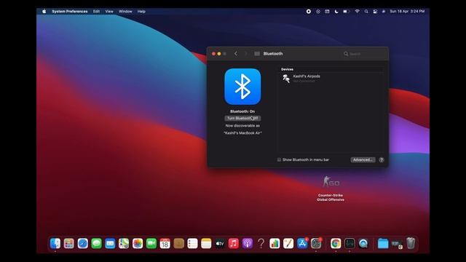The height and width of the screenshot is (262, 466).
Task: Open Reminders from the Dock
Action: click(192, 244)
